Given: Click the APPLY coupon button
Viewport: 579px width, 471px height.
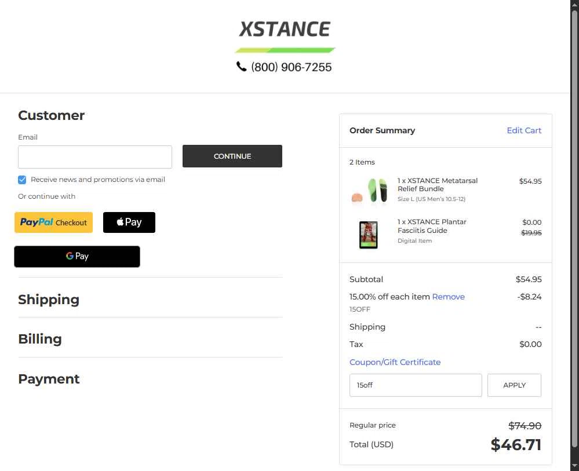Looking at the screenshot, I should point(514,385).
